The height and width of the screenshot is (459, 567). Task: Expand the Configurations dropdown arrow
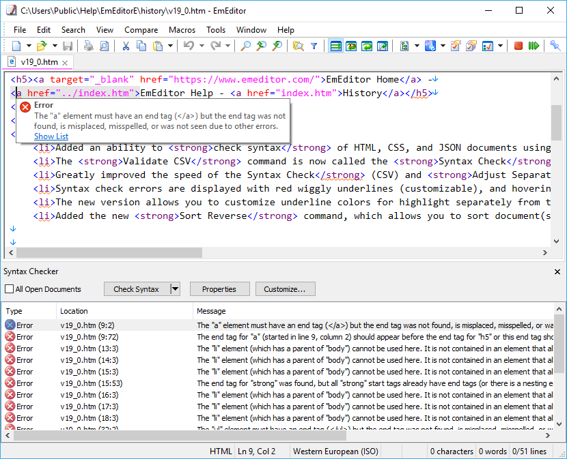point(443,46)
